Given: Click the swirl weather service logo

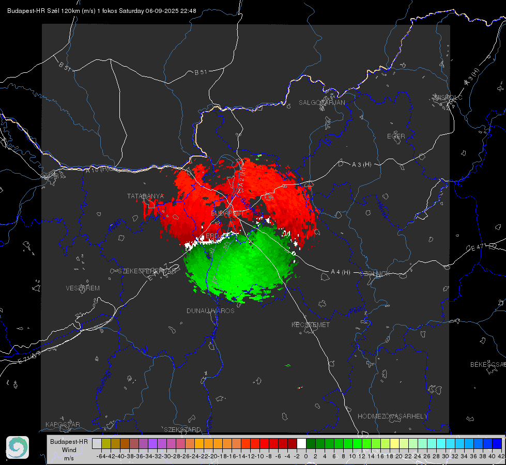Looking at the screenshot, I should coord(18,447).
